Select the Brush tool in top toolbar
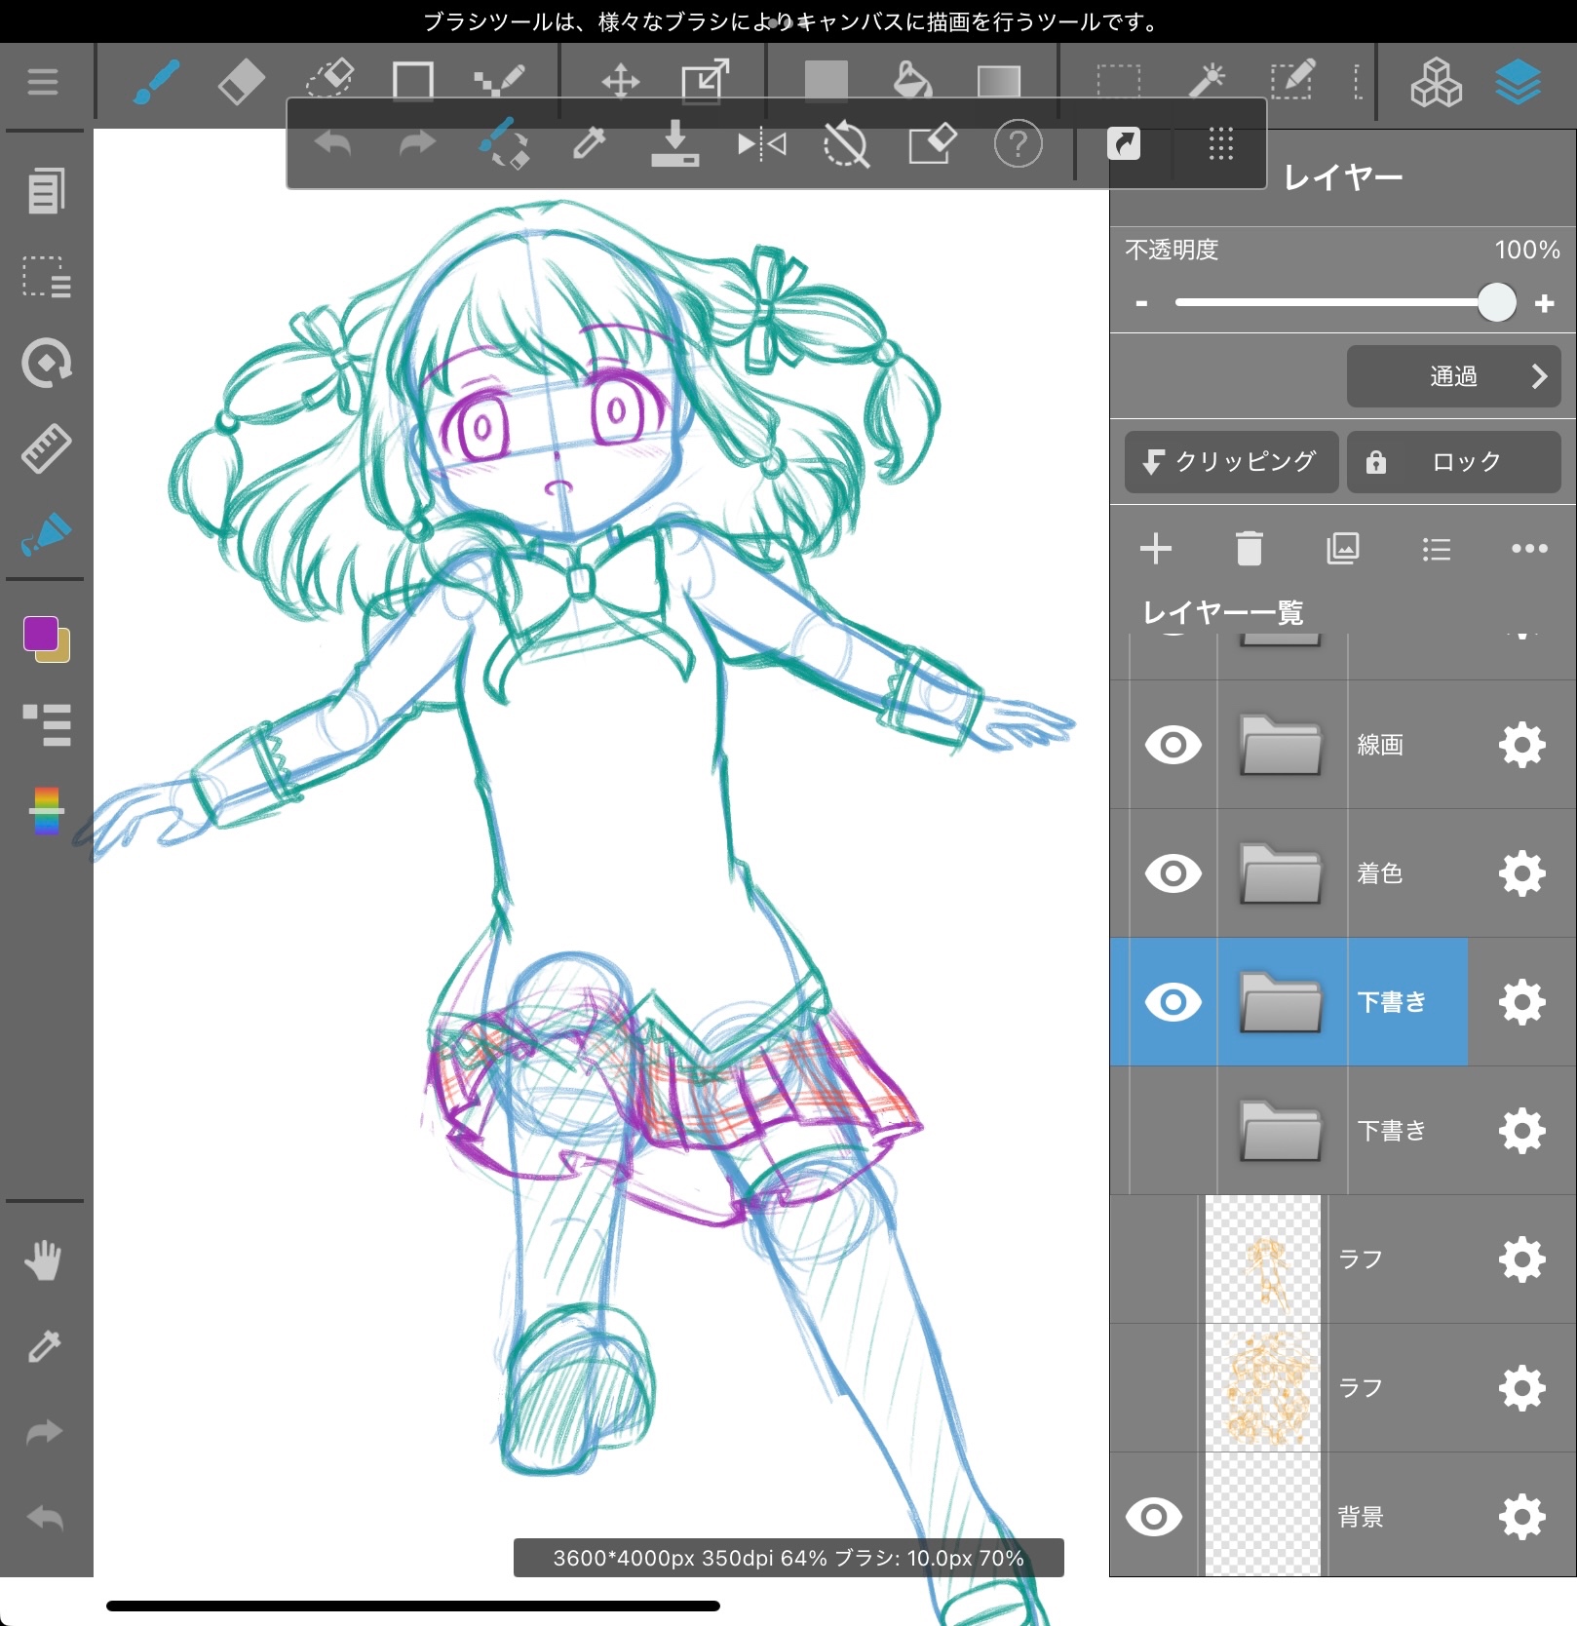1577x1626 pixels. pyautogui.click(x=156, y=82)
